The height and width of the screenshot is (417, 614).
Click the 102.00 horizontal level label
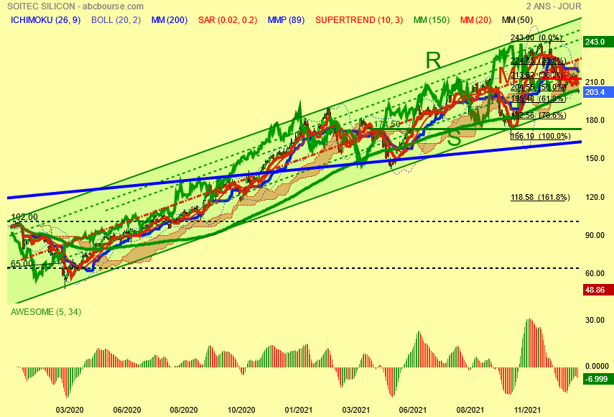click(24, 216)
